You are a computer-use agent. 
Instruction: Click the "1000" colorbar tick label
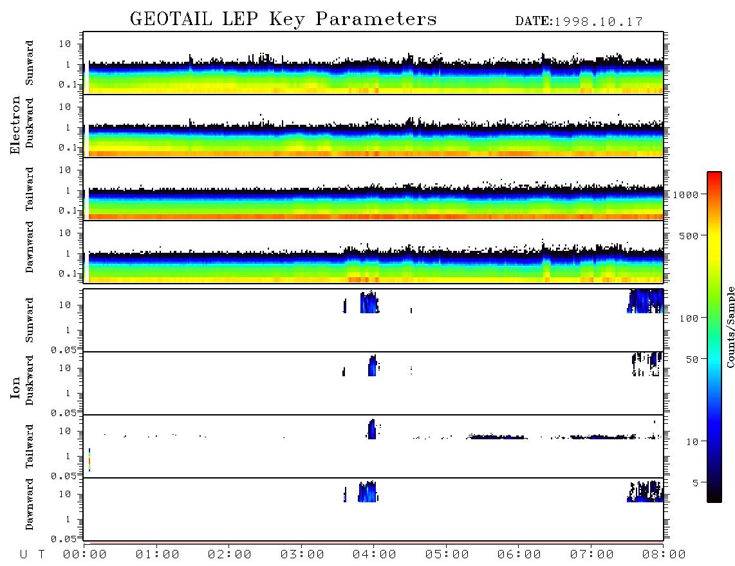click(x=685, y=194)
